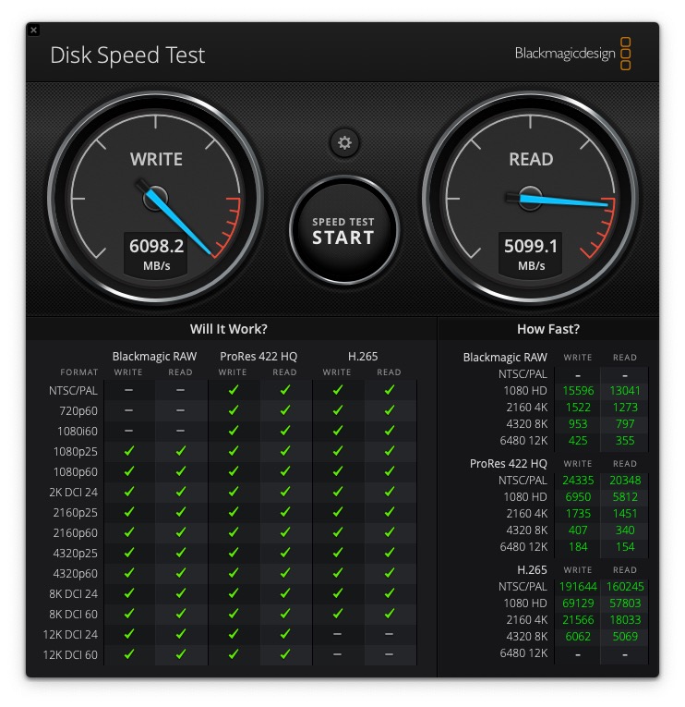This screenshot has height=707, width=685.
Task: Click the ProRes 422 HQ column header in Will It Work
Action: (x=258, y=357)
